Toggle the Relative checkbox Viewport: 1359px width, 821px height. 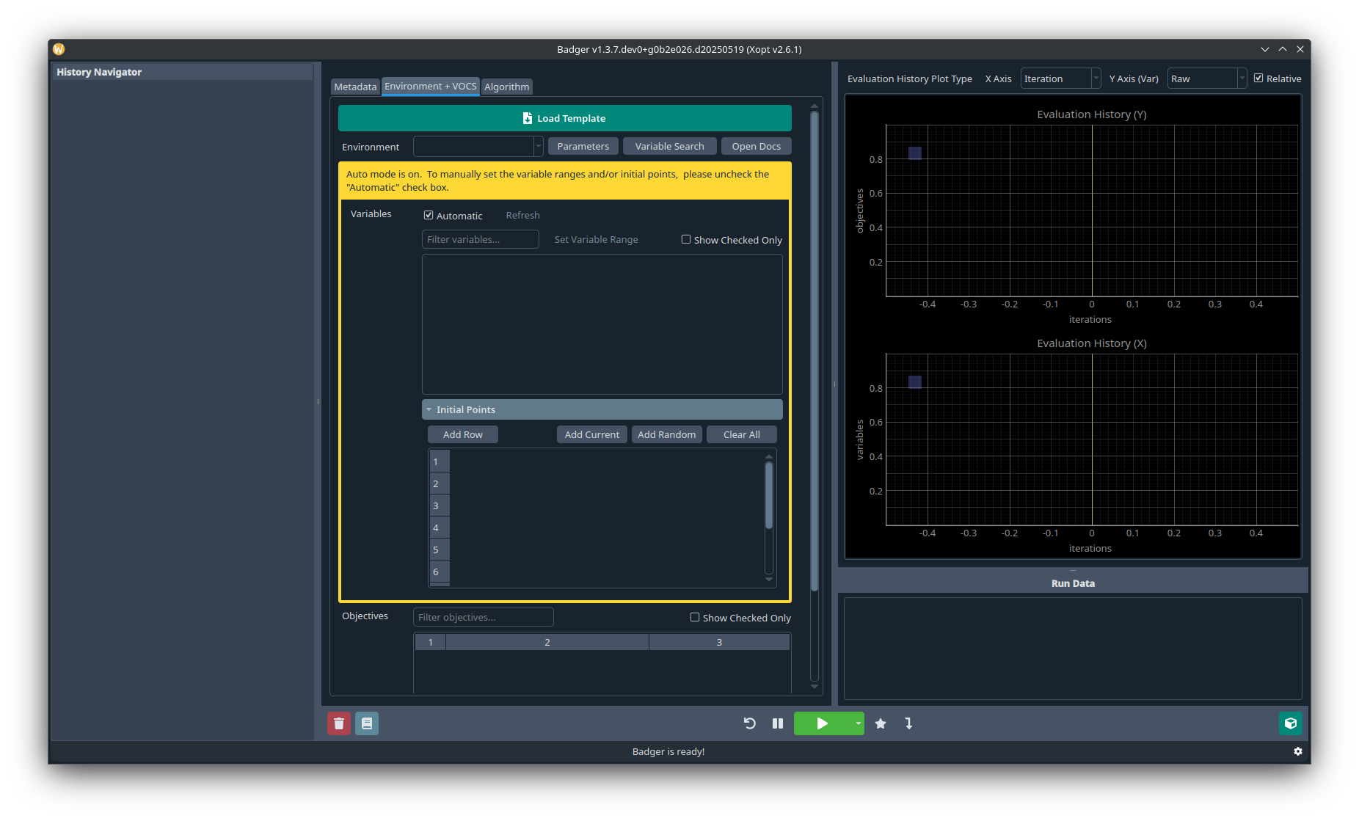(x=1258, y=79)
